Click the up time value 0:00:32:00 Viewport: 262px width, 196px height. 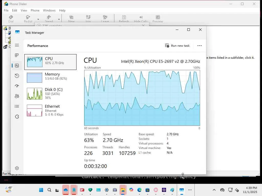tap(96, 166)
